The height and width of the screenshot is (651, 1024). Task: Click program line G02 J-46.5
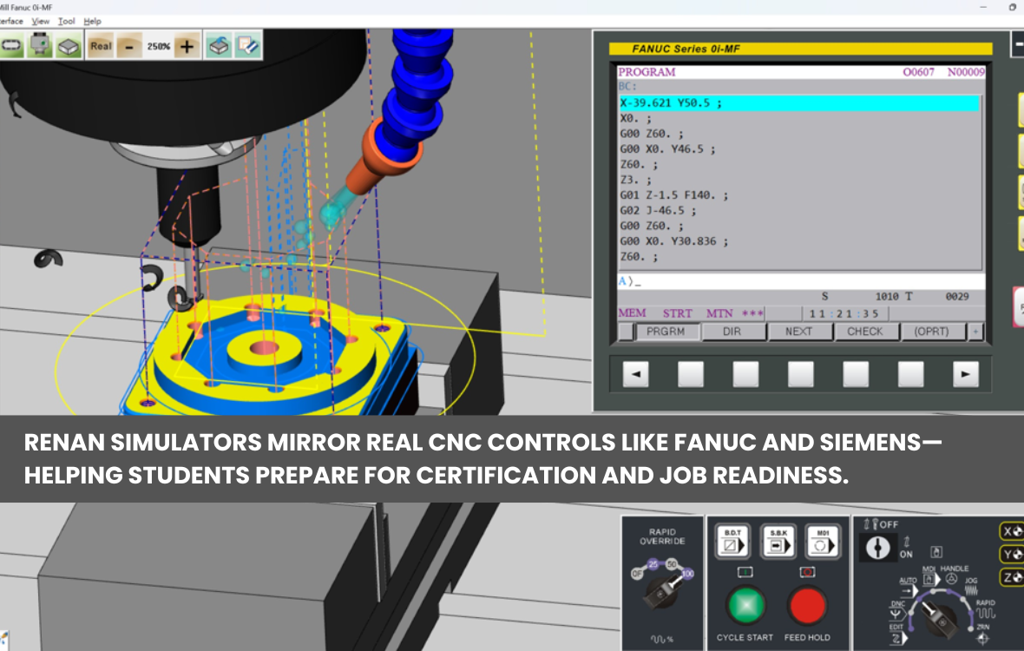pyautogui.click(x=659, y=210)
